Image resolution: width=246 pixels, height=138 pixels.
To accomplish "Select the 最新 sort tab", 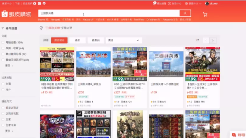I will pos(77,40).
